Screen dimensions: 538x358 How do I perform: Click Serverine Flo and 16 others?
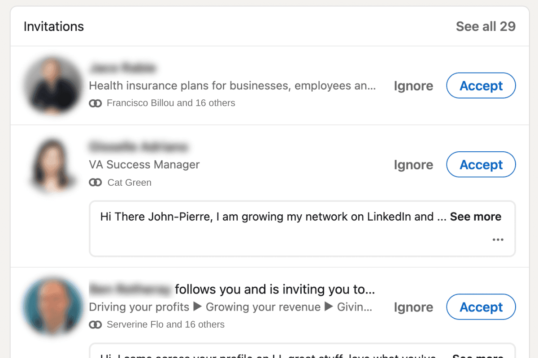166,324
